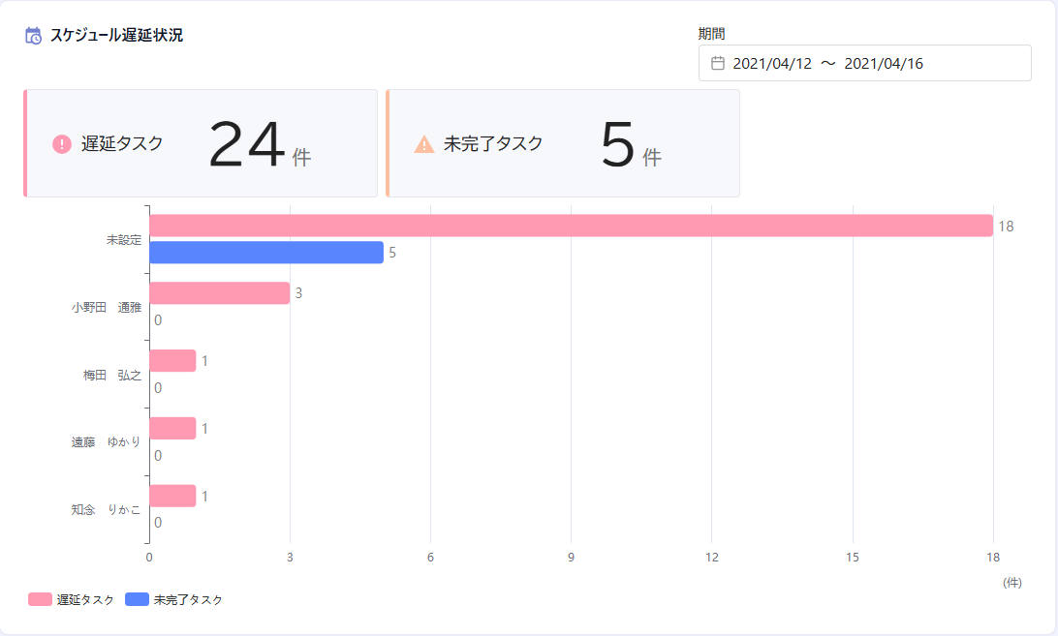
Task: Select the 未完了タスク summary card
Action: [562, 142]
